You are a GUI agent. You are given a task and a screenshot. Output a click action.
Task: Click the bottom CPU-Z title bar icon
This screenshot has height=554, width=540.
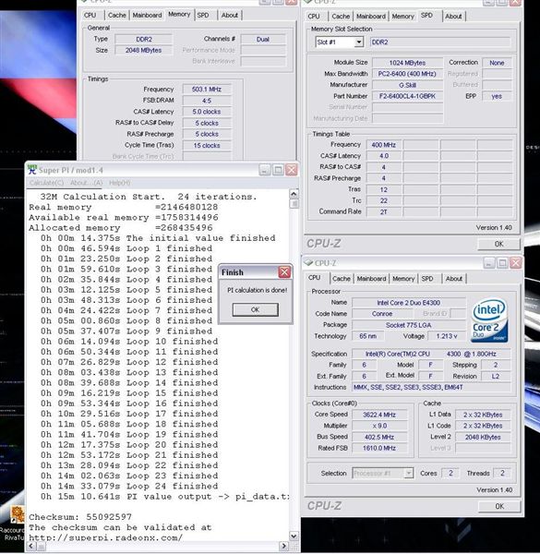pyautogui.click(x=308, y=263)
